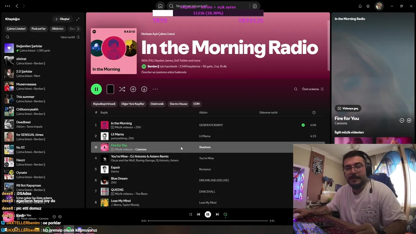Image resolution: width=416 pixels, height=234 pixels.
Task: Sort by the Başlık column header
Action: tap(104, 112)
